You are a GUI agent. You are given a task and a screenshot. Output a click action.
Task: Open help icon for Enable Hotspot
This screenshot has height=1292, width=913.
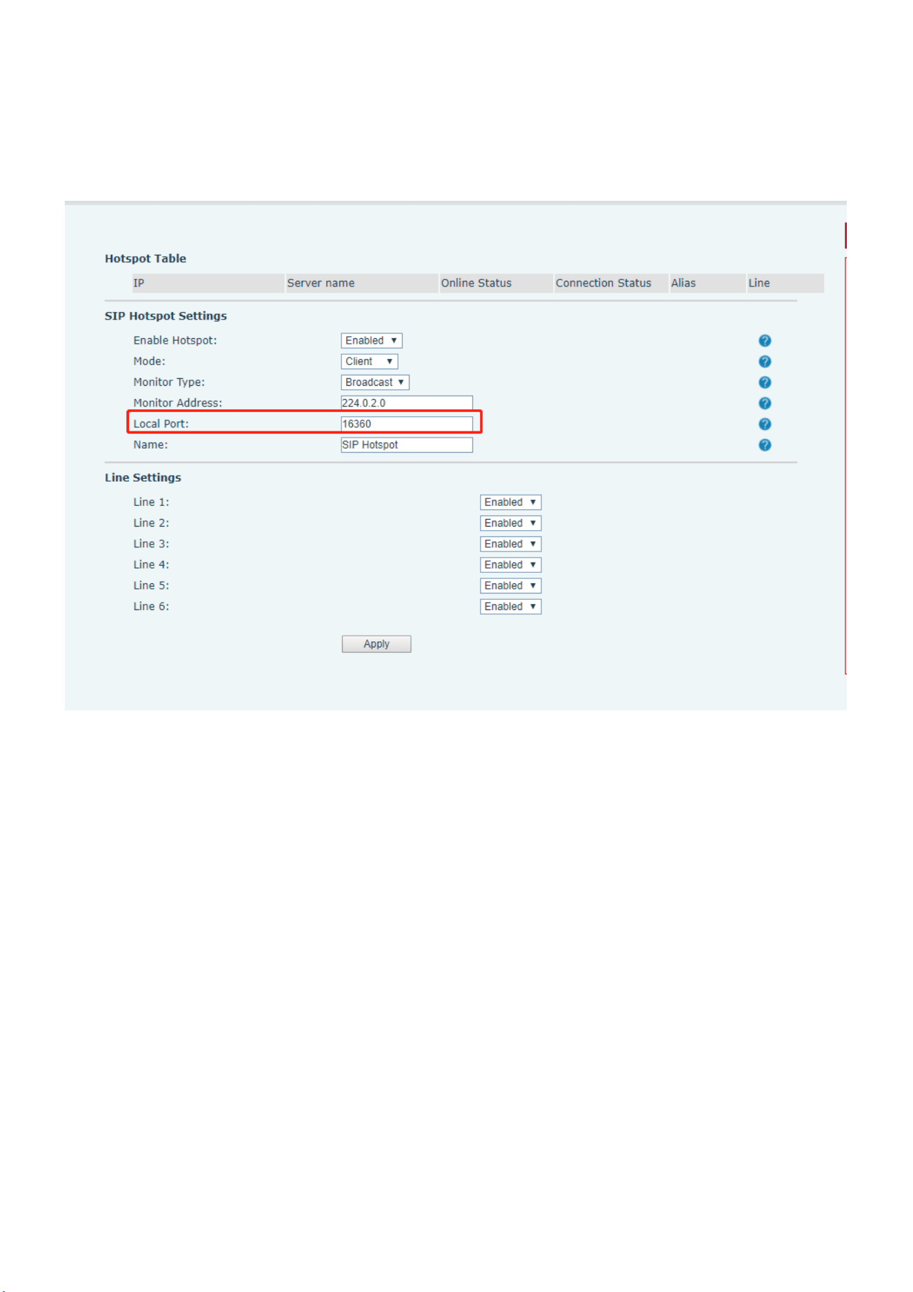[x=765, y=341]
